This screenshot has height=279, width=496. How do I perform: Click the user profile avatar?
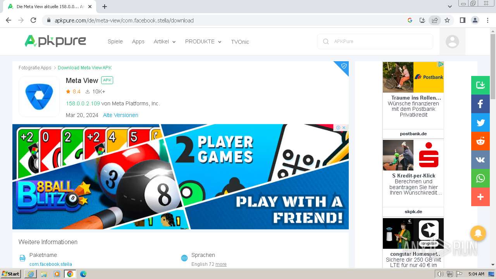pos(452,41)
